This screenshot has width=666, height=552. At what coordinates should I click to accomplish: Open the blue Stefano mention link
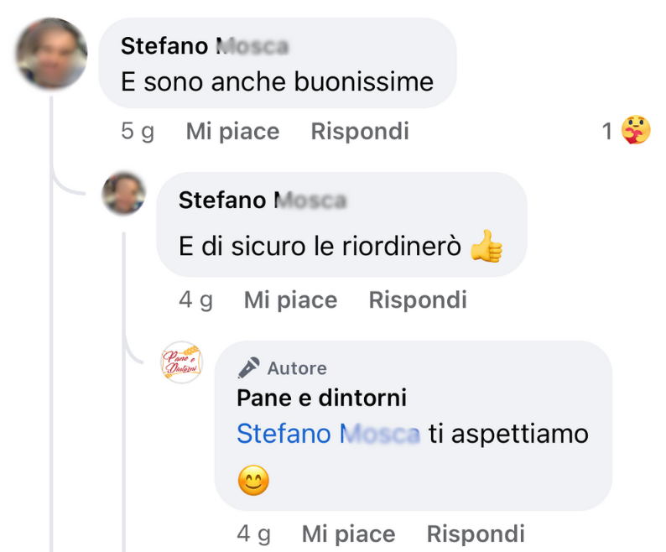pos(327,434)
